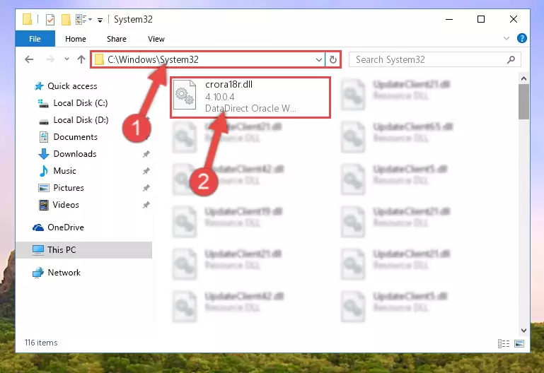Click the scrollbar down arrow
Screen dimensions: 544x373
[x=523, y=331]
